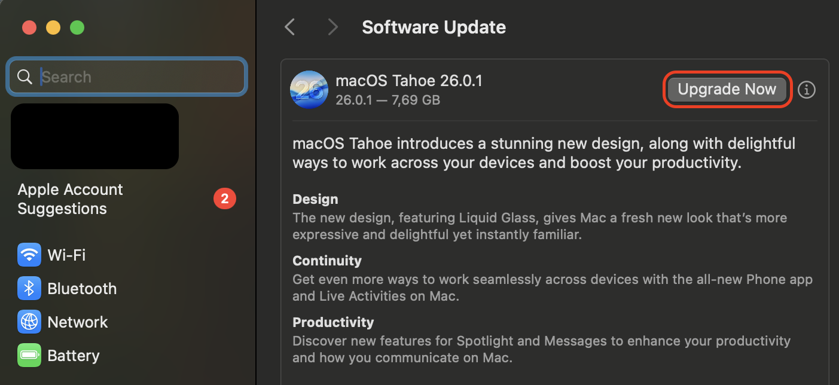Open Battery settings from the sidebar
The height and width of the screenshot is (385, 839).
click(x=29, y=355)
